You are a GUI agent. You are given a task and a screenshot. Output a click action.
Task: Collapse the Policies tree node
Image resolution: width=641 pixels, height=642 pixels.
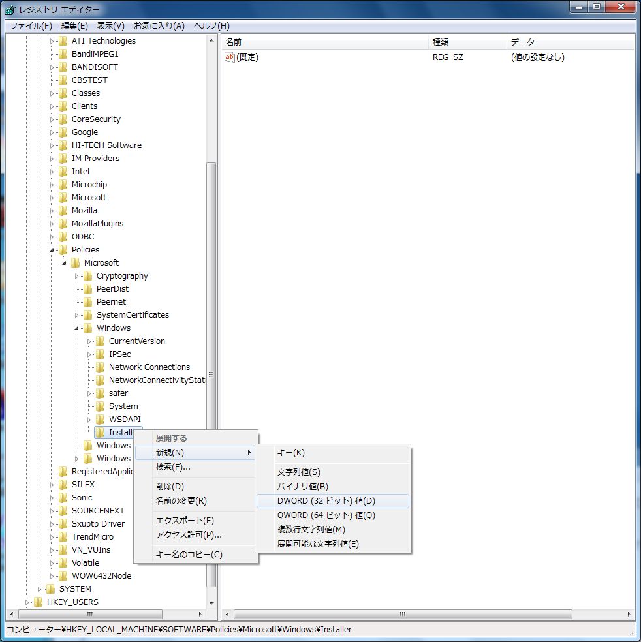[52, 250]
